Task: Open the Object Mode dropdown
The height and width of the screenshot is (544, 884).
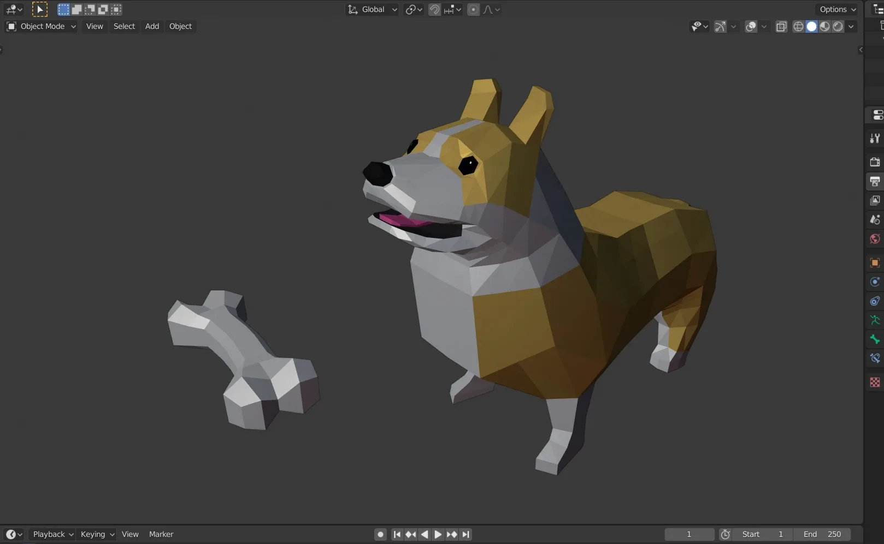Action: (41, 26)
